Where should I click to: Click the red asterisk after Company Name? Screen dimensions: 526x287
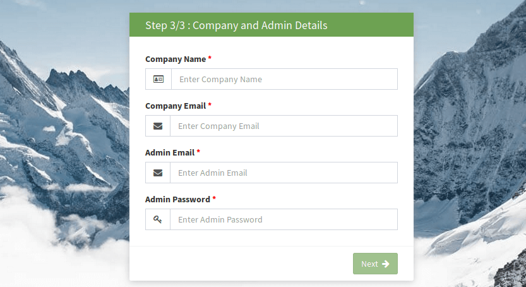[x=210, y=59]
